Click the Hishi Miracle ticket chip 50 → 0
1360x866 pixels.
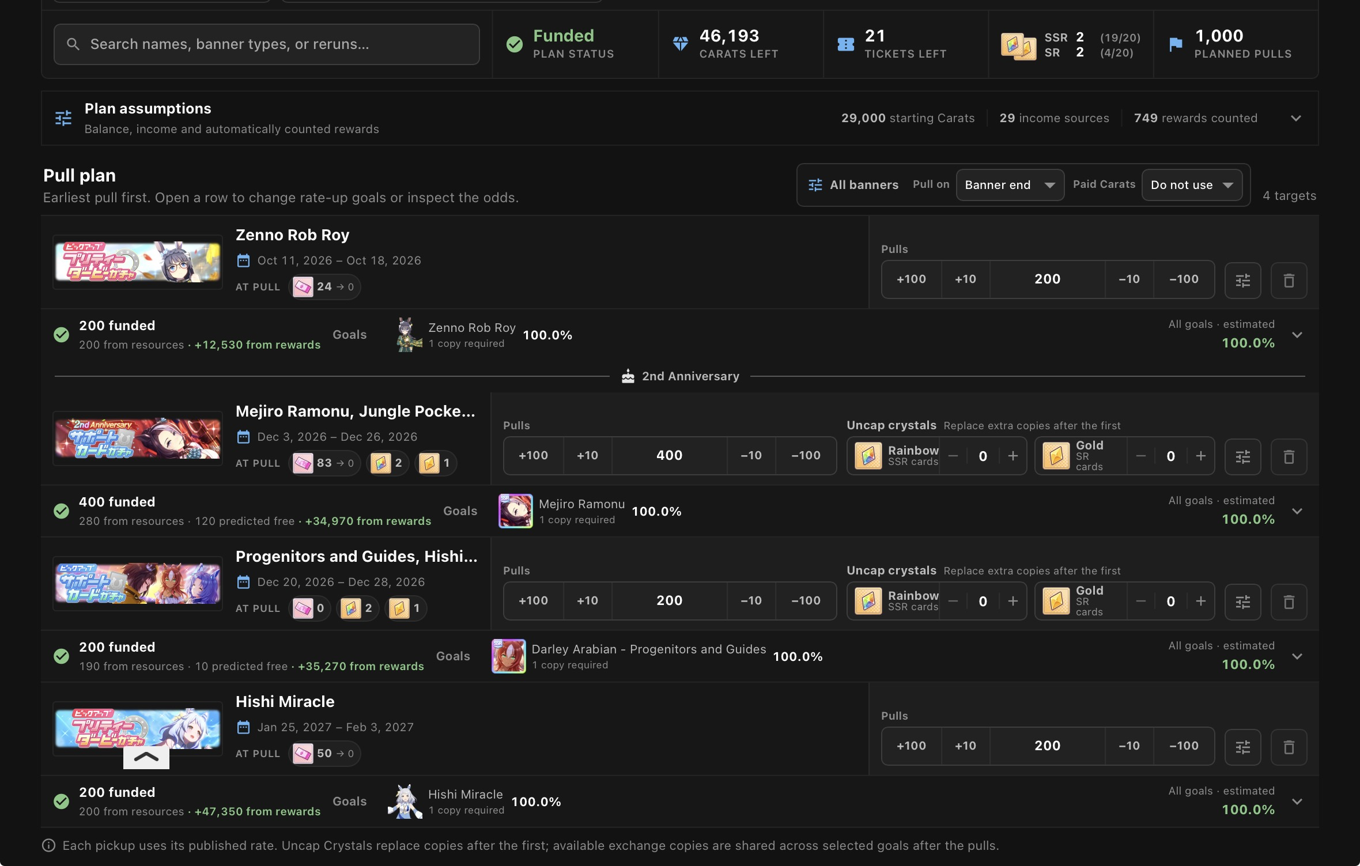(x=324, y=754)
